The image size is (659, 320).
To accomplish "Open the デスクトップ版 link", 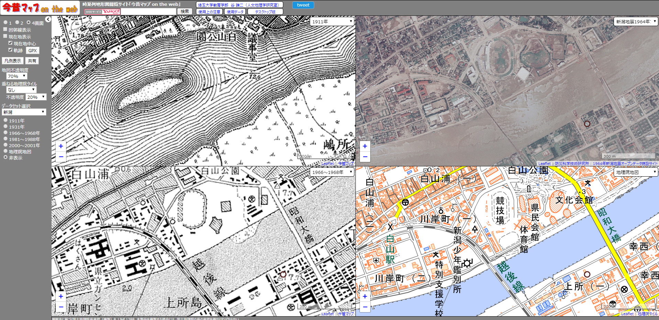I will click(265, 12).
